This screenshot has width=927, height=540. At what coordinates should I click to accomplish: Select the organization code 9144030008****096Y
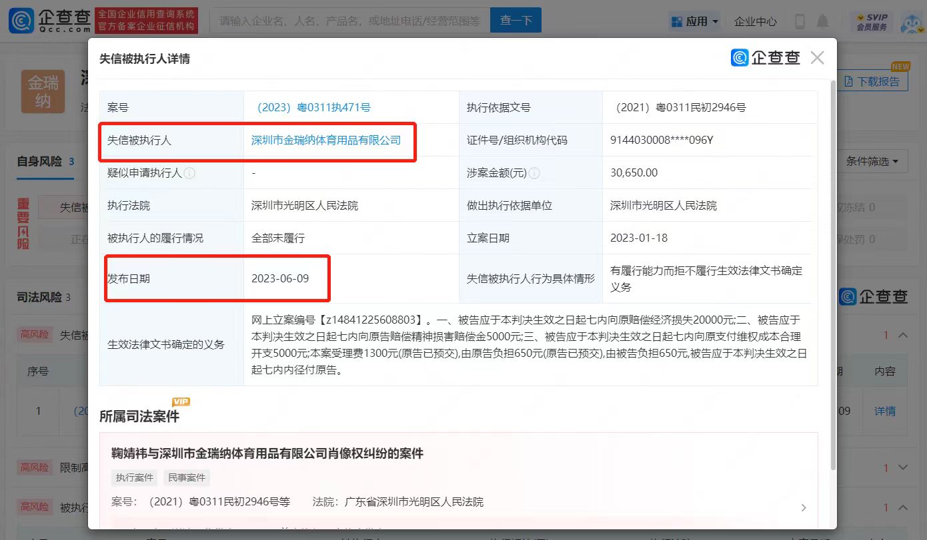click(x=662, y=140)
